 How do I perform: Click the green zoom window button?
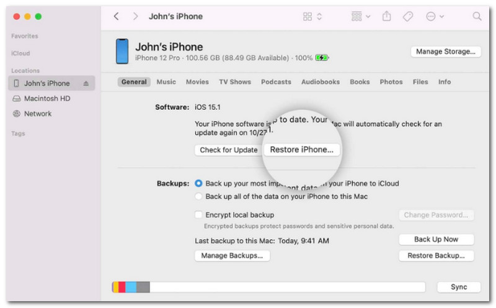(x=38, y=17)
